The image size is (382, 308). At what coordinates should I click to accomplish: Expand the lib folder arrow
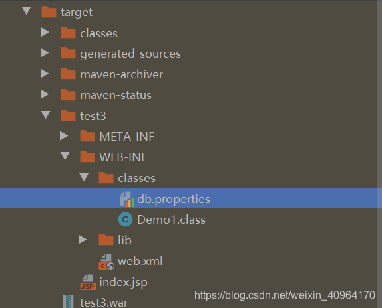coord(83,239)
